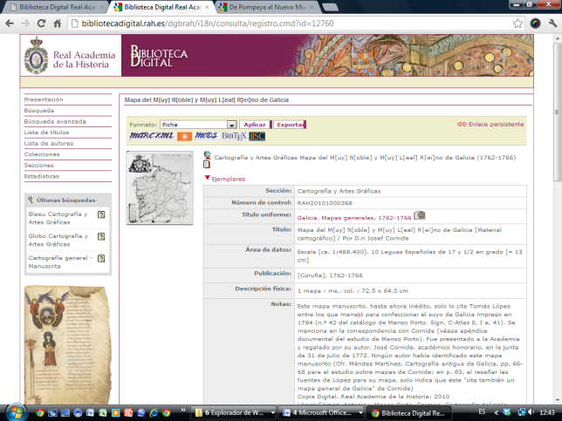Open recent search Globo Cartografía y Artes Gráficas
The height and width of the screenshot is (421, 562).
pos(58,240)
